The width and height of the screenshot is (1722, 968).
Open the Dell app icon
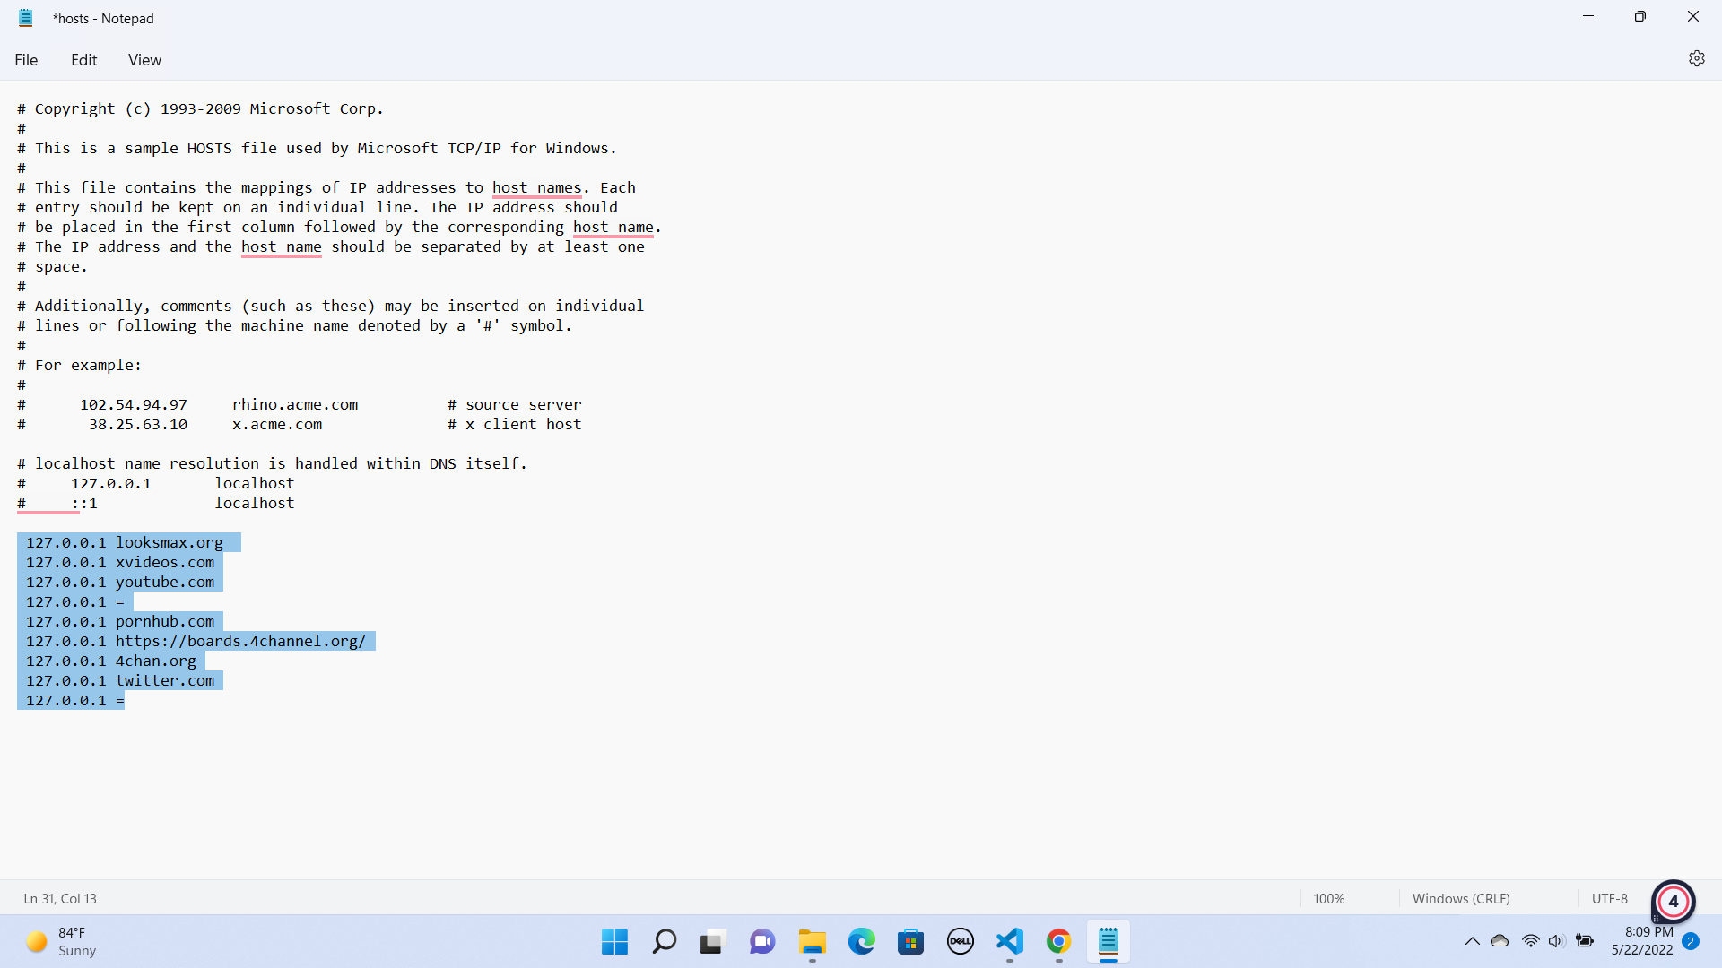[960, 941]
